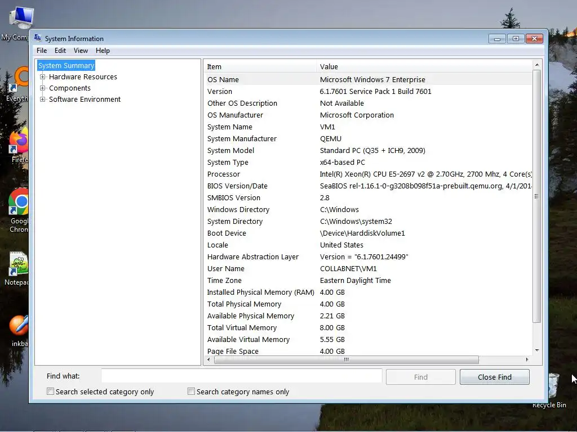Expand the Software Environment tree node
This screenshot has width=577, height=432.
pos(43,99)
